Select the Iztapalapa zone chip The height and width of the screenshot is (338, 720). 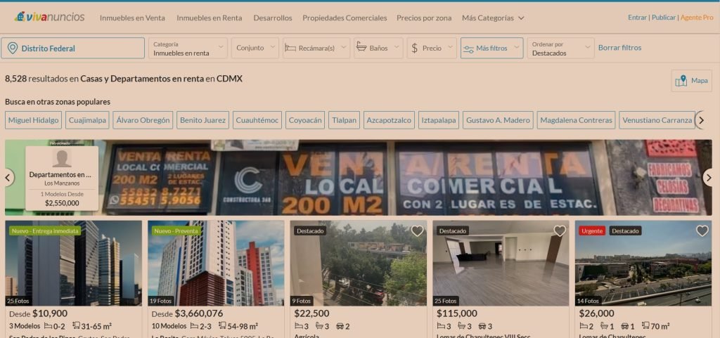439,120
